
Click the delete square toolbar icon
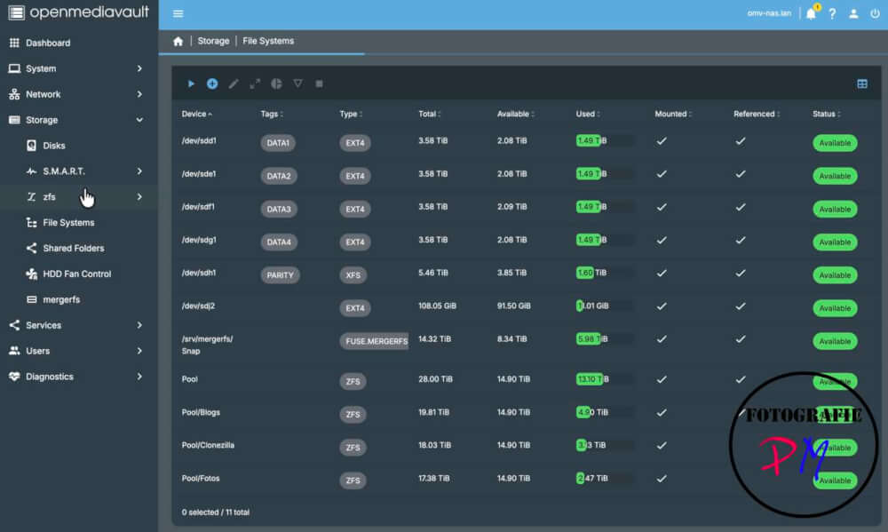click(320, 83)
